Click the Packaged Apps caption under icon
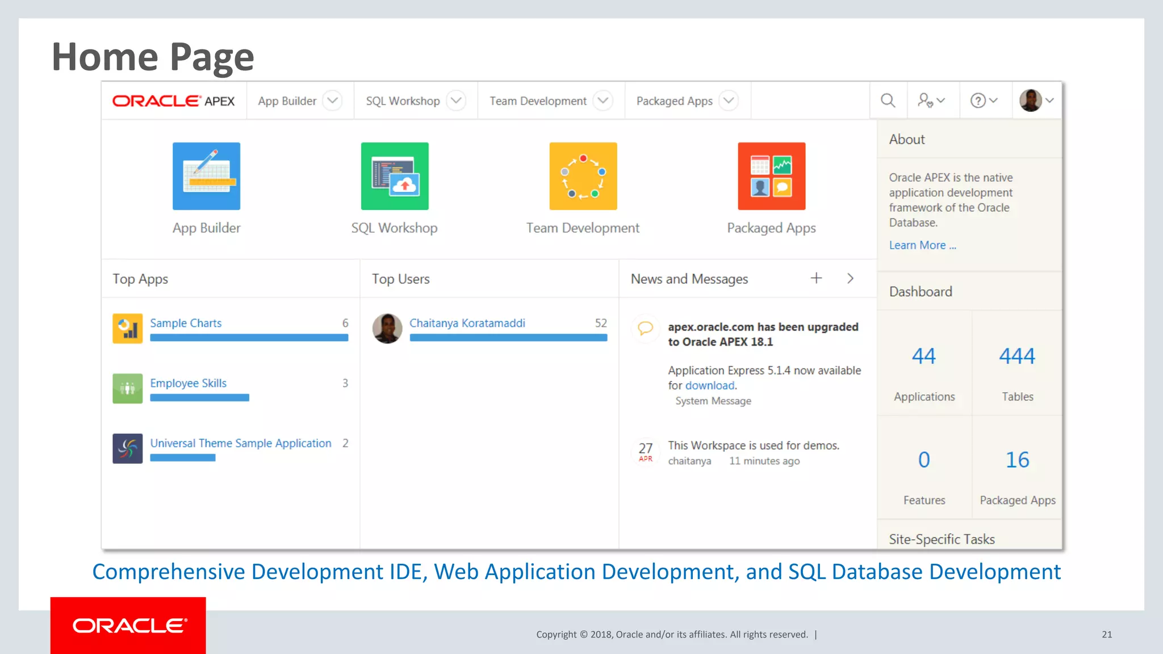This screenshot has width=1163, height=654. (771, 228)
